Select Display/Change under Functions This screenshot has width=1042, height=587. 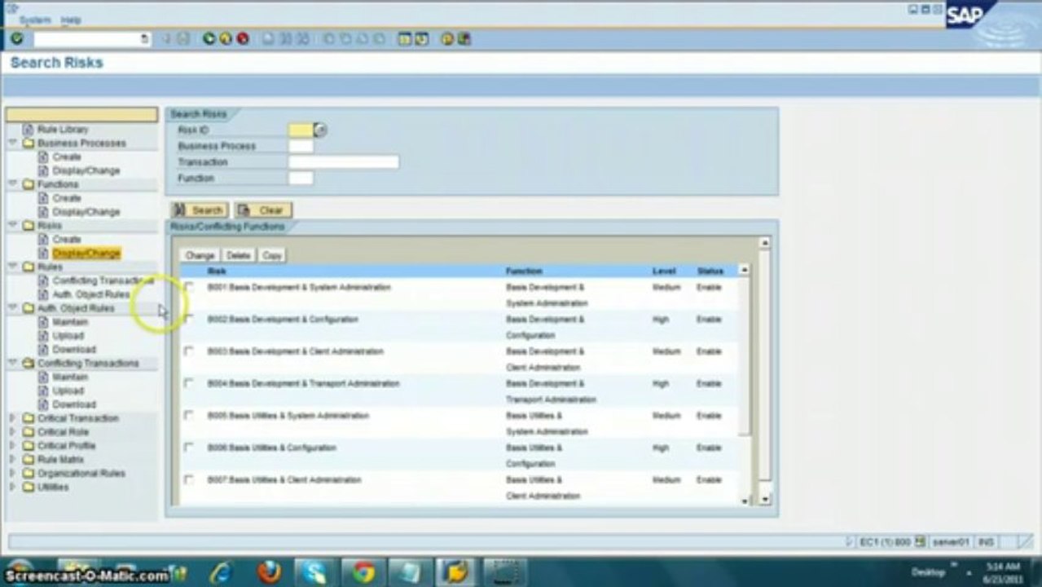[x=86, y=212]
